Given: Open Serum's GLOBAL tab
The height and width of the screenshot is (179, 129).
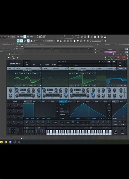Looking at the screenshot, I should 54,63.
